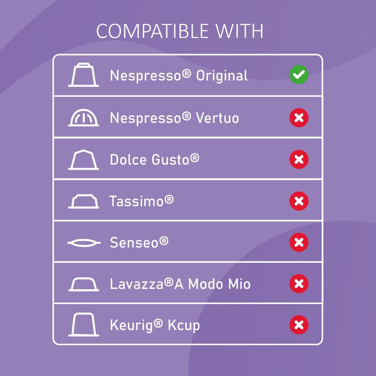Click the "COMPATIBLE WITH" heading
Image resolution: width=376 pixels, height=376 pixels.
click(x=180, y=31)
